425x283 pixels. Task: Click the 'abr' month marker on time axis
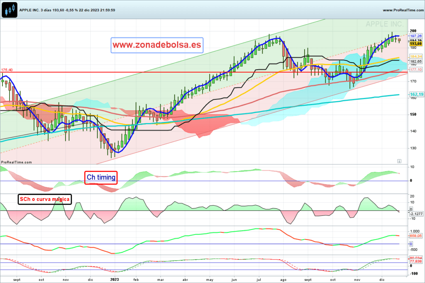pyautogui.click(x=185, y=280)
